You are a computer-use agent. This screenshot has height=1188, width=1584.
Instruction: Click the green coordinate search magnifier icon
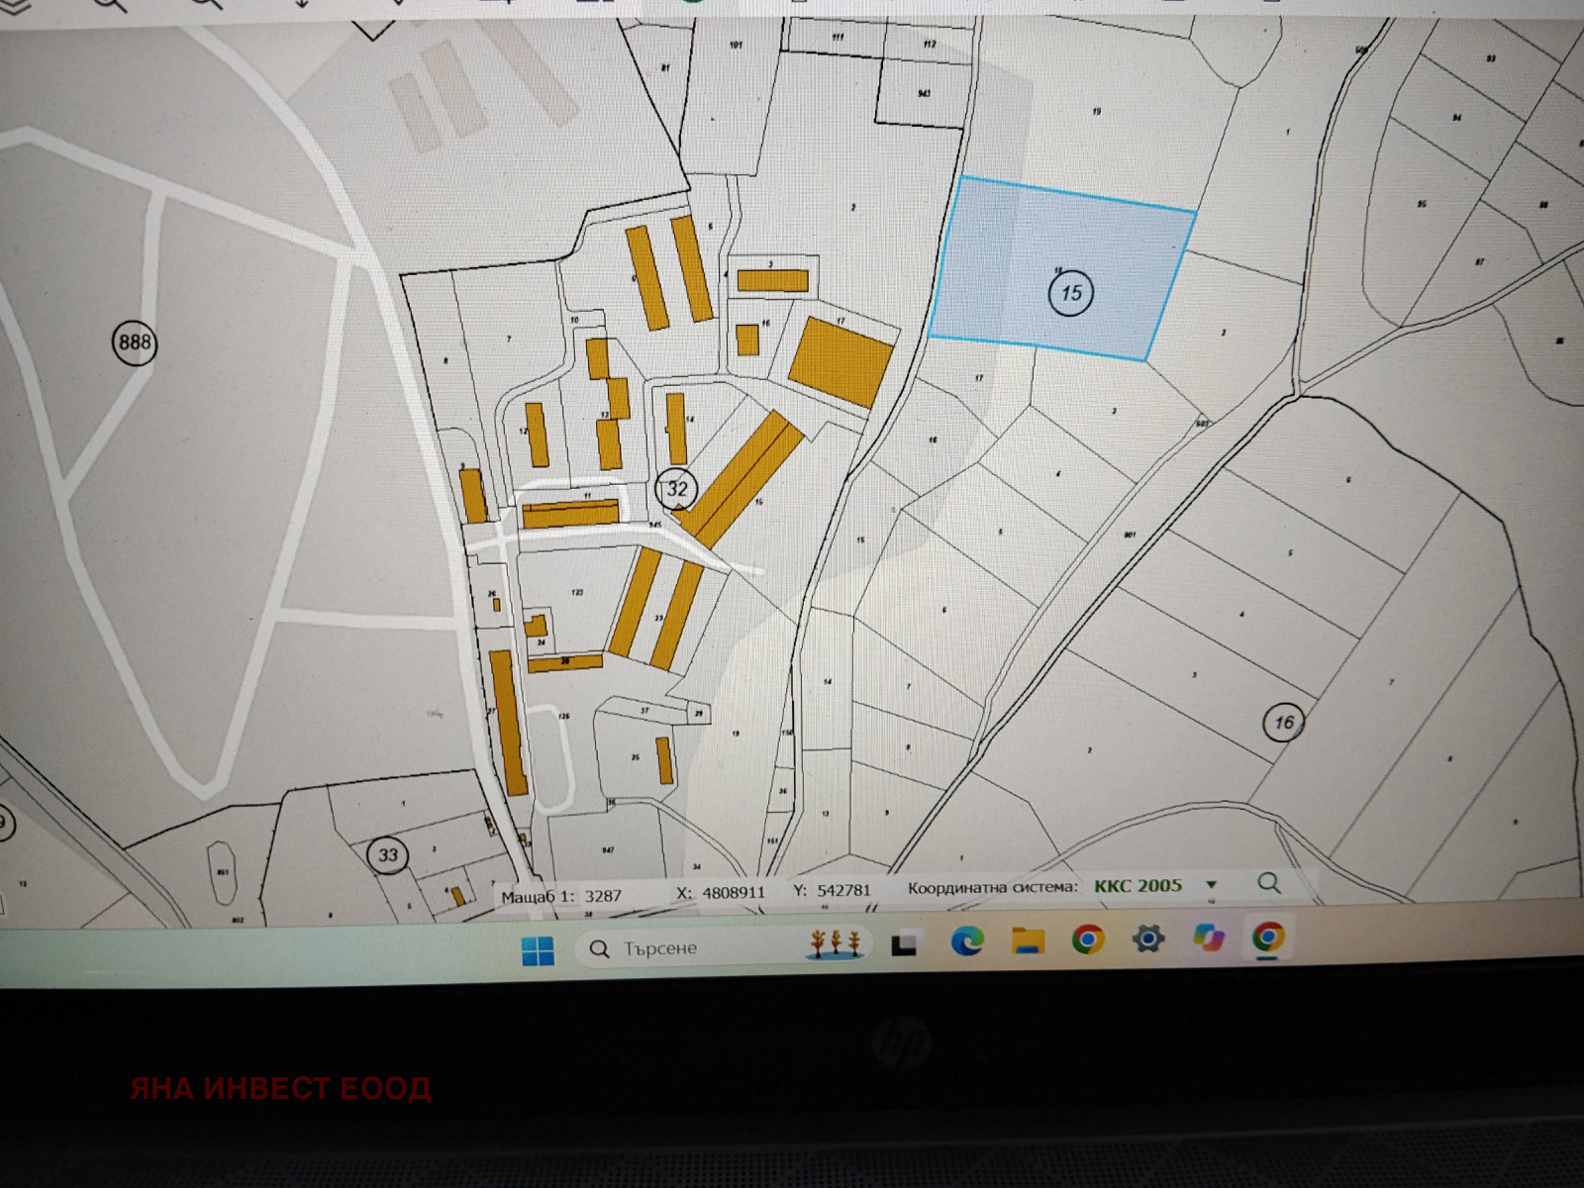(x=1268, y=882)
